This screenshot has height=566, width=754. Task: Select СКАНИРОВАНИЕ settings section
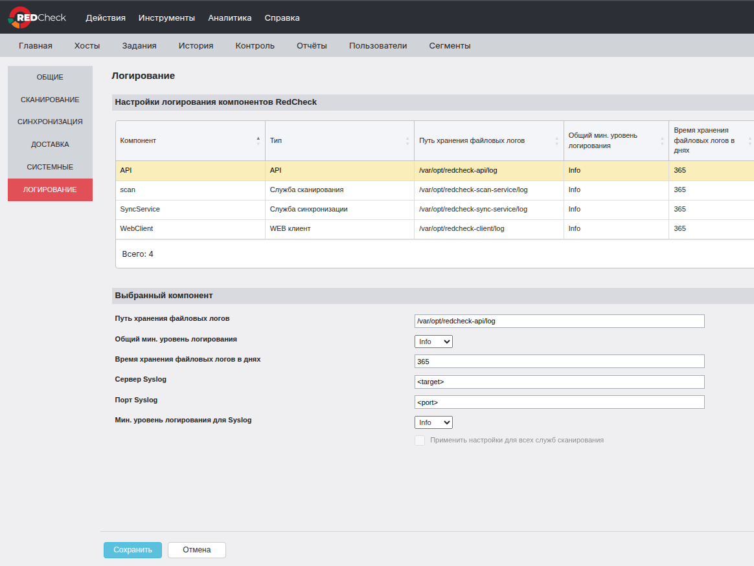coord(50,100)
